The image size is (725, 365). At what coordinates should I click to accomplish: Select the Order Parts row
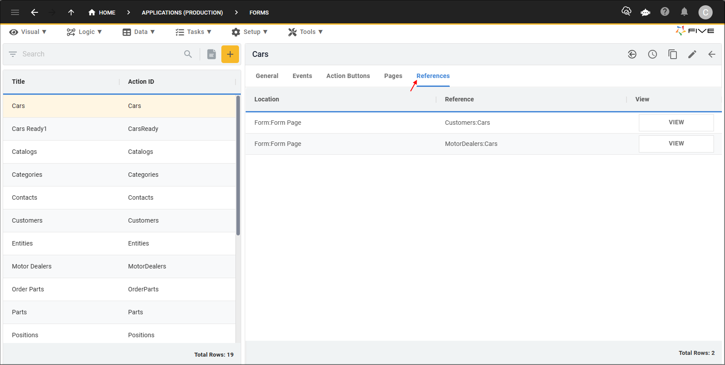tap(119, 289)
